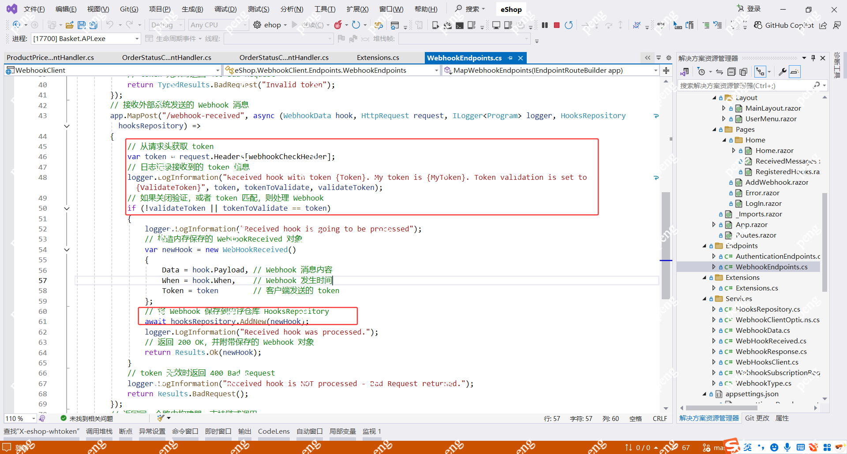
Task: Collapse the code block at line 50
Action: [67, 208]
